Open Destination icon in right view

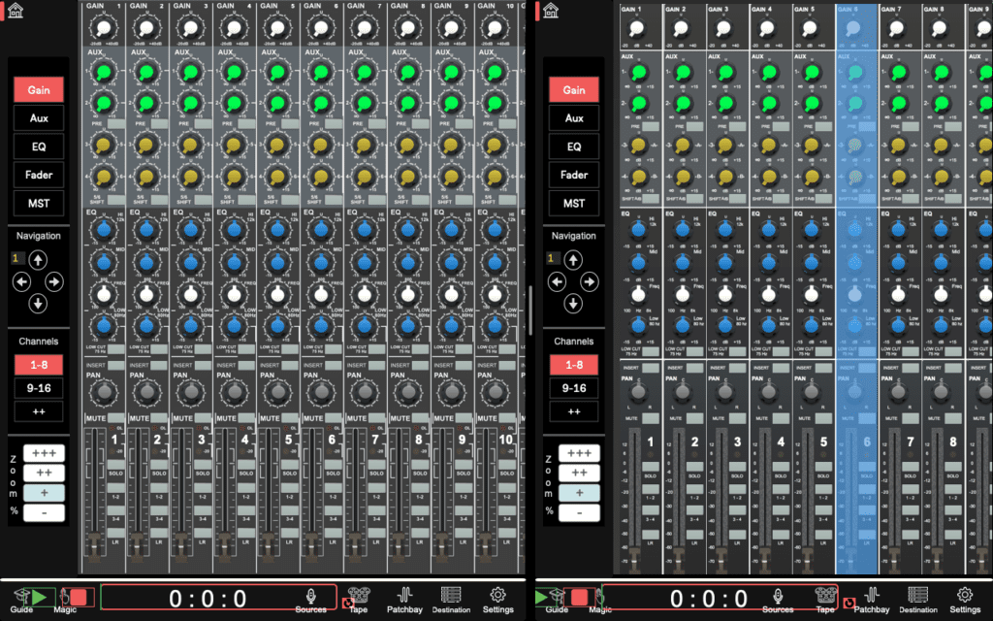(x=917, y=595)
